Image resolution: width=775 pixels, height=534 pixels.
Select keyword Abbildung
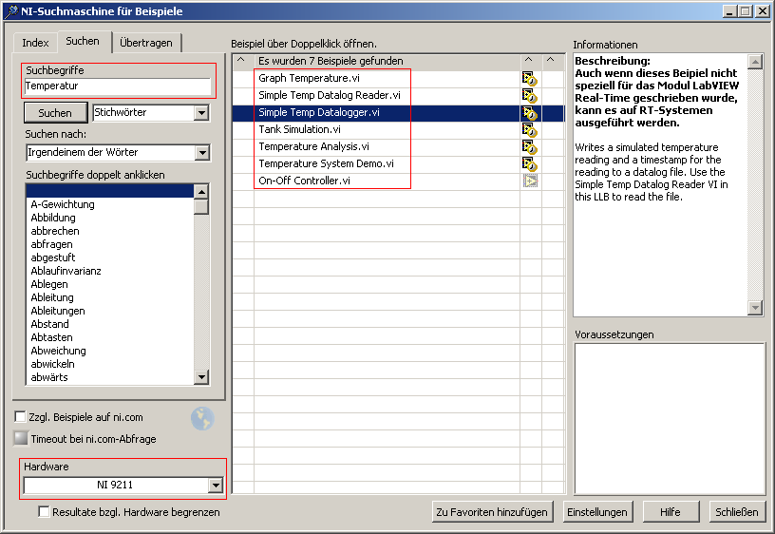53,218
